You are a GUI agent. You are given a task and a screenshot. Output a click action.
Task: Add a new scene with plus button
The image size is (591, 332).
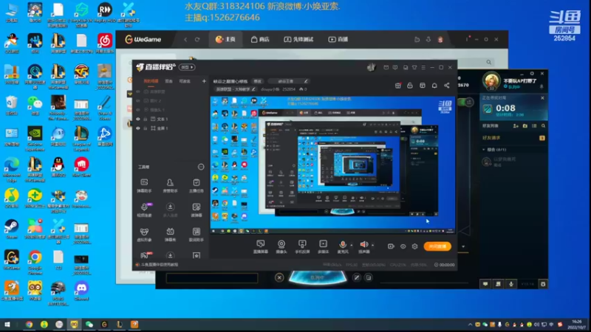204,81
